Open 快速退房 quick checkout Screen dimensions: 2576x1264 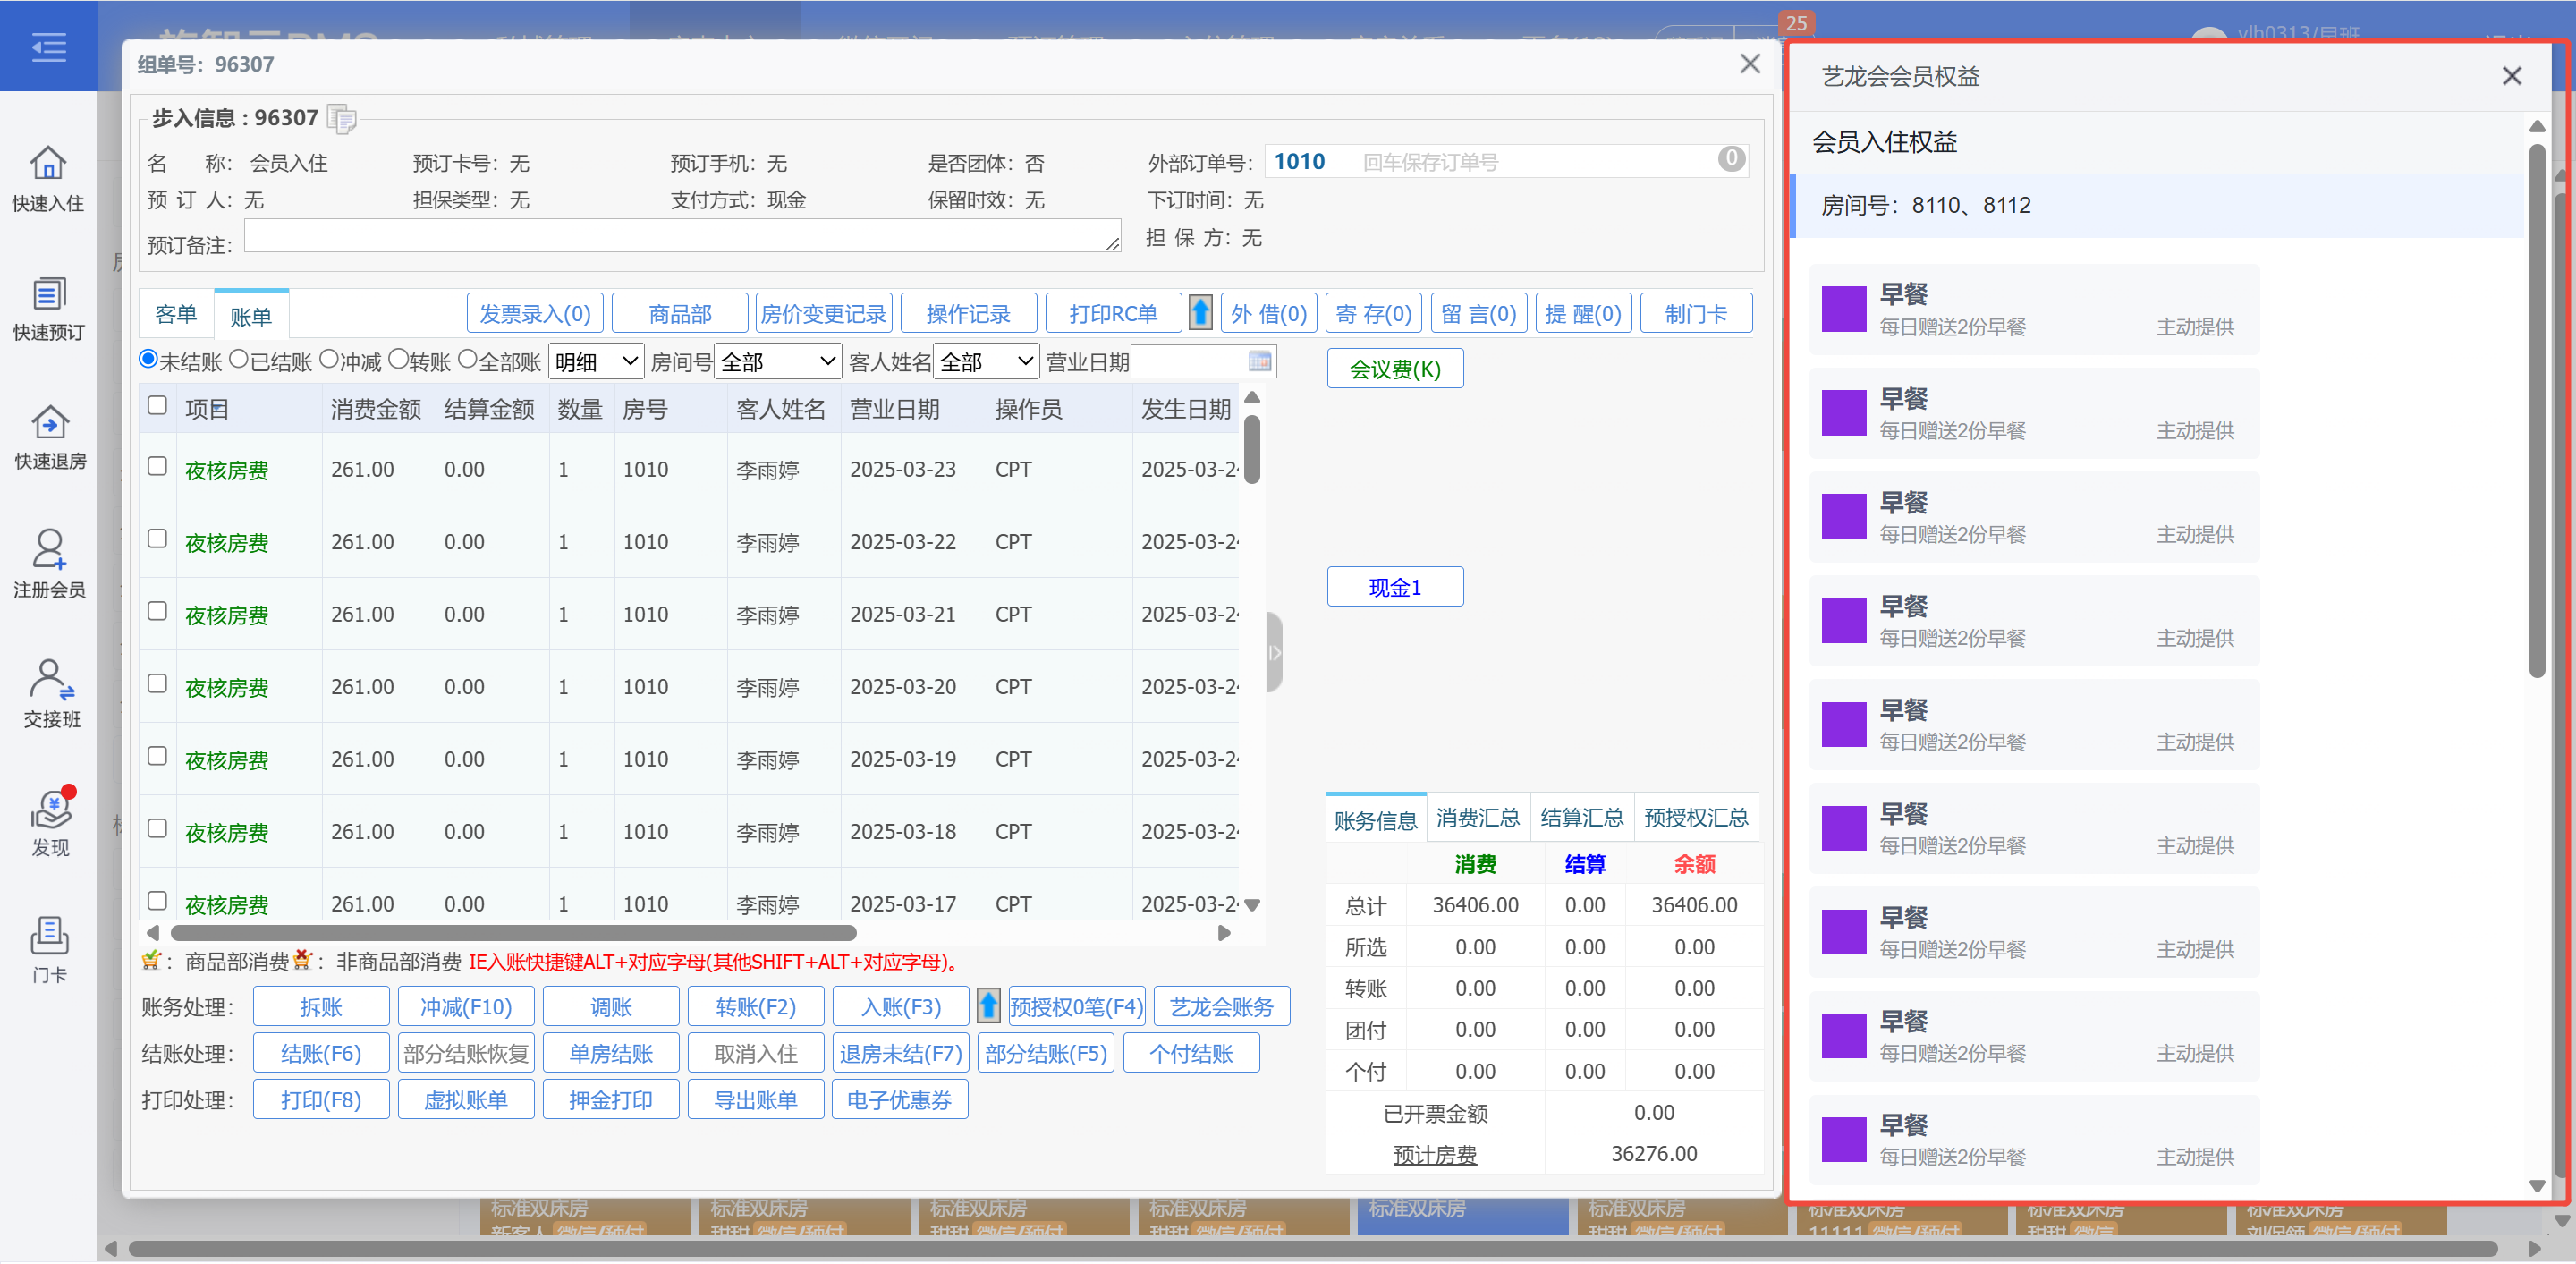point(48,437)
